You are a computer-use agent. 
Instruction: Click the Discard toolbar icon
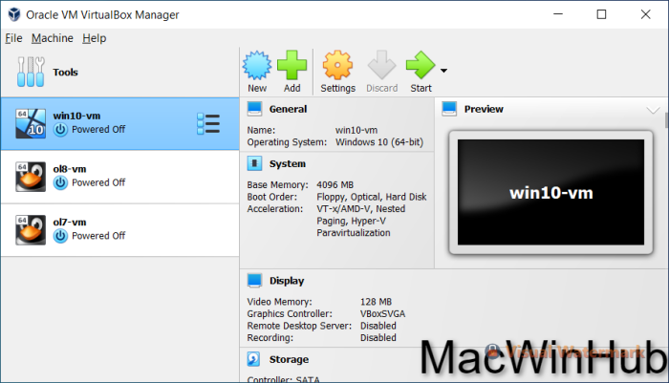tap(381, 65)
